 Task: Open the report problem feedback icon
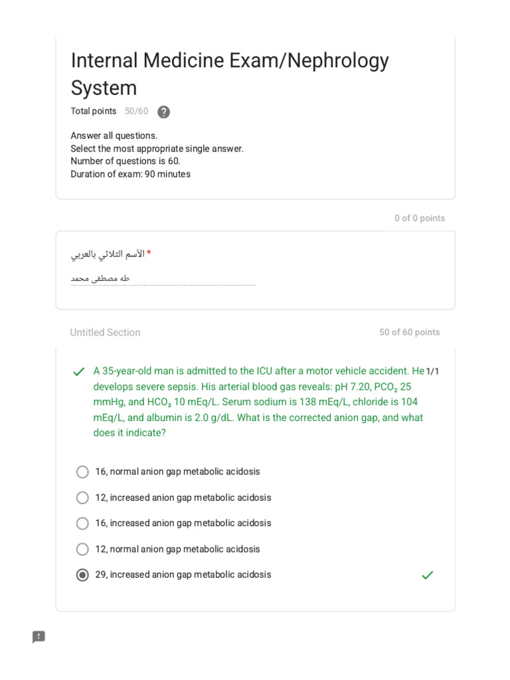point(39,637)
